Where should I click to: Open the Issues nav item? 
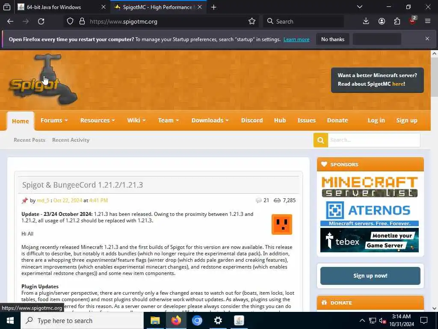pyautogui.click(x=306, y=120)
